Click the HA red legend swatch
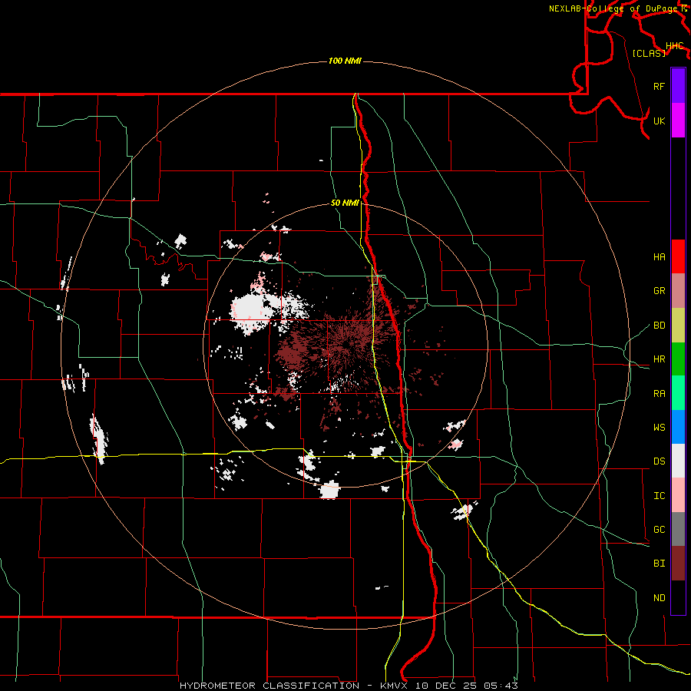This screenshot has width=691, height=691. 678,256
